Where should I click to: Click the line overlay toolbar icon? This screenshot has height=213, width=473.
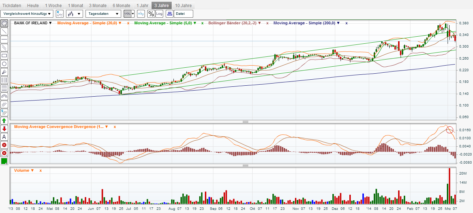point(141,14)
